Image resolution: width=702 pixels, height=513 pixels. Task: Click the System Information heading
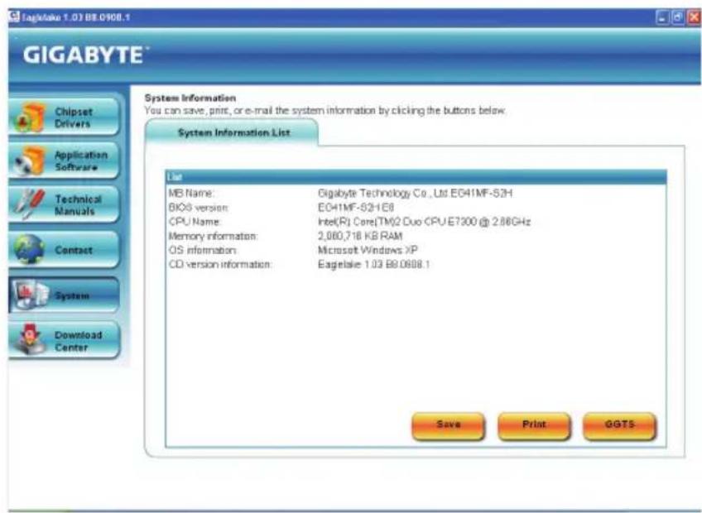coord(190,98)
